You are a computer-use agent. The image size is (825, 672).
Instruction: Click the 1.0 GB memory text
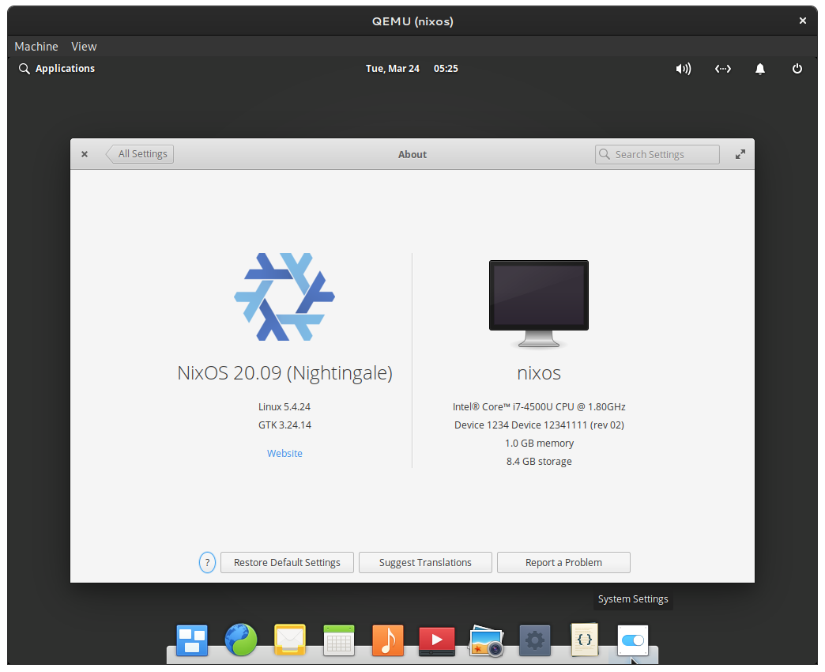point(539,443)
